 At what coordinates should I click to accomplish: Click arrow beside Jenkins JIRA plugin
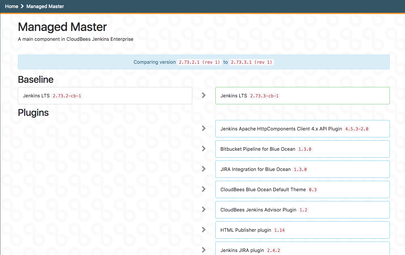click(204, 250)
